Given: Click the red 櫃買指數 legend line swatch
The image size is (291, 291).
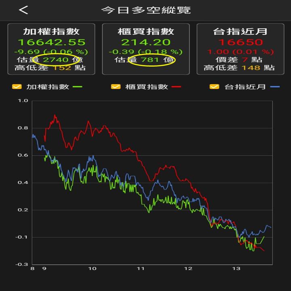Looking at the screenshot, I should tap(176, 87).
